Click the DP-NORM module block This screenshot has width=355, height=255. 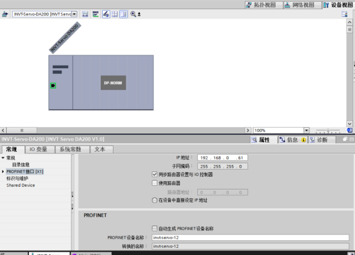[113, 83]
